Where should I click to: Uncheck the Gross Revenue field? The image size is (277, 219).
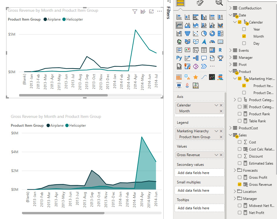point(240,185)
